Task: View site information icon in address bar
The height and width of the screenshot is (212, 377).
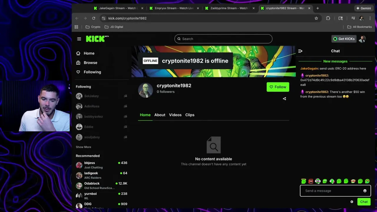Action: pyautogui.click(x=103, y=18)
